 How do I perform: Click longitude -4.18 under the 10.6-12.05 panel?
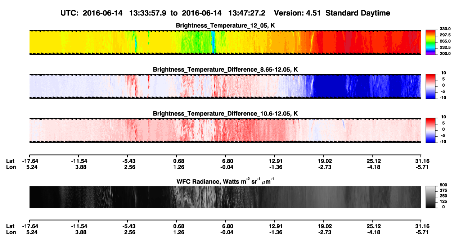[373, 167]
